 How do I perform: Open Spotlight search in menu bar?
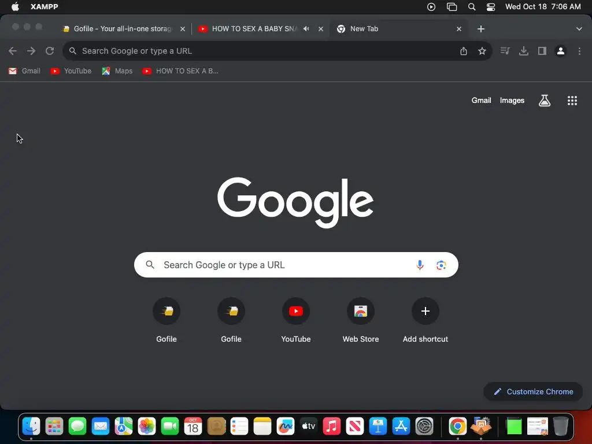click(472, 7)
